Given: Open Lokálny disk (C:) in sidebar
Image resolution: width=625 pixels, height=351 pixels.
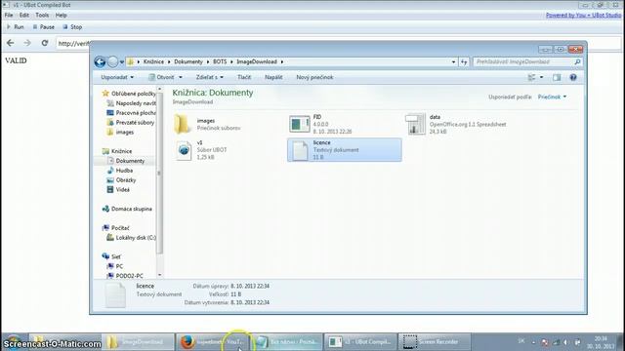Looking at the screenshot, I should 131,238.
